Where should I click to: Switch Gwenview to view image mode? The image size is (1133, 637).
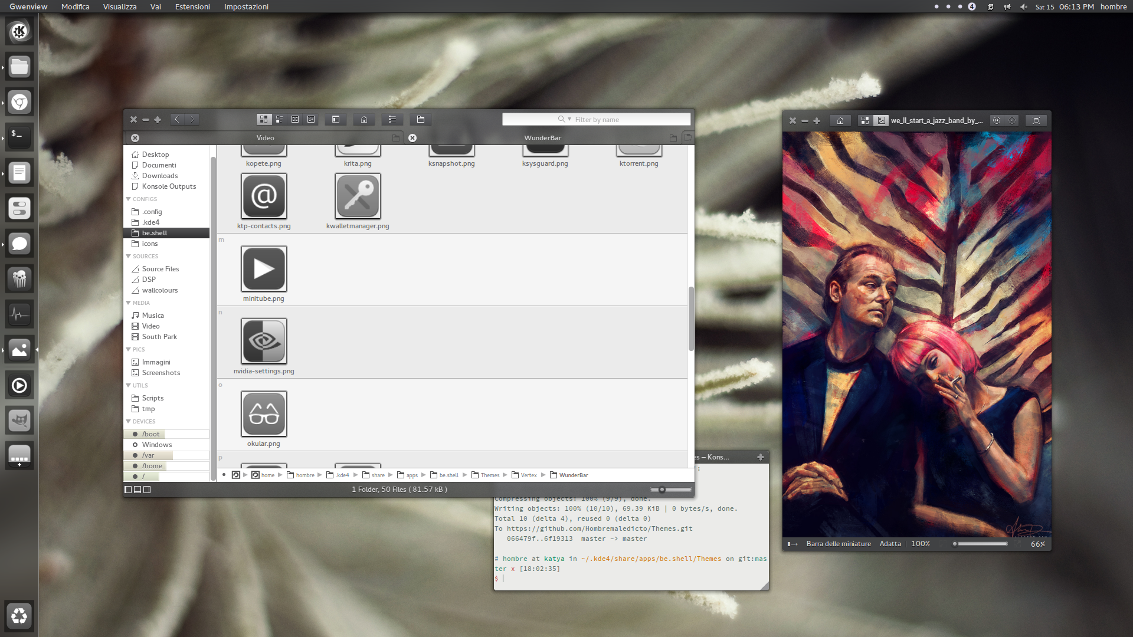[881, 120]
